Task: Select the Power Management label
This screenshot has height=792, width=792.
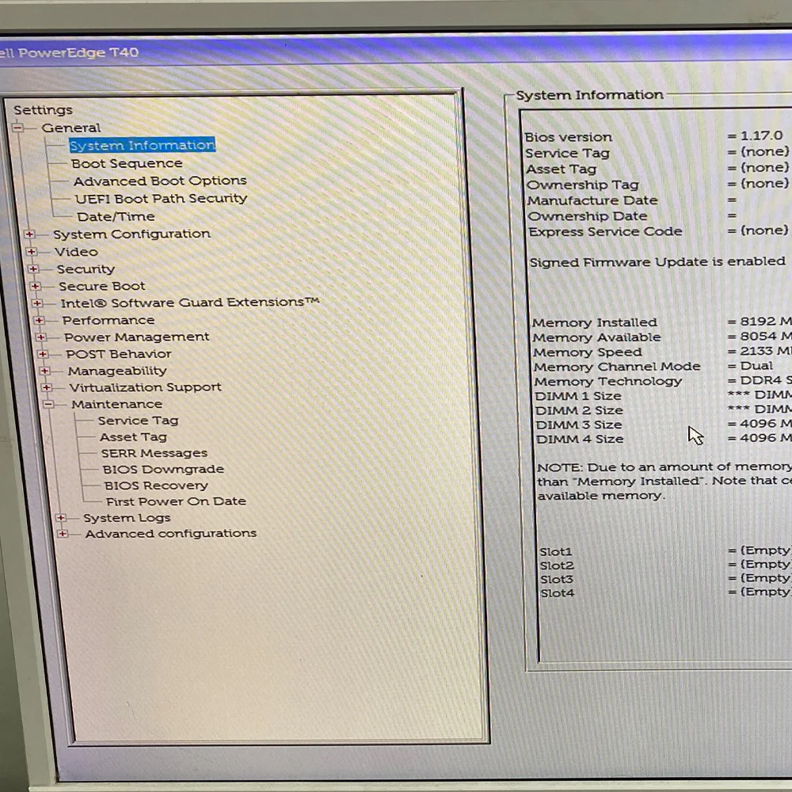Action: [137, 337]
